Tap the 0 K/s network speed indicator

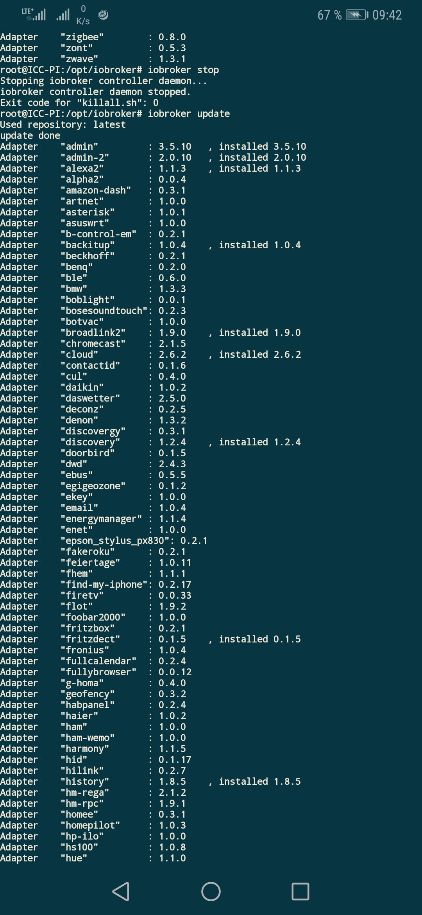point(83,15)
